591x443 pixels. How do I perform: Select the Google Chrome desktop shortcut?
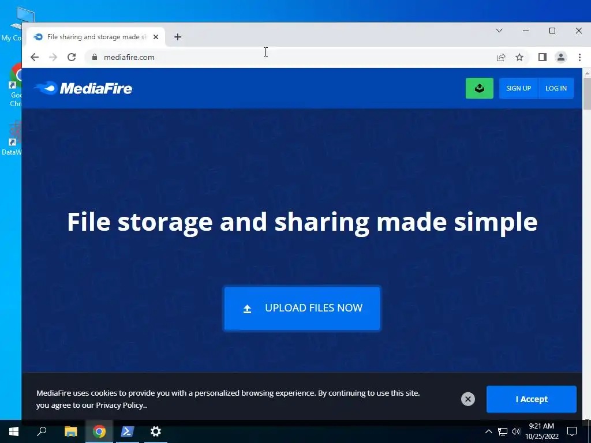[x=16, y=85]
